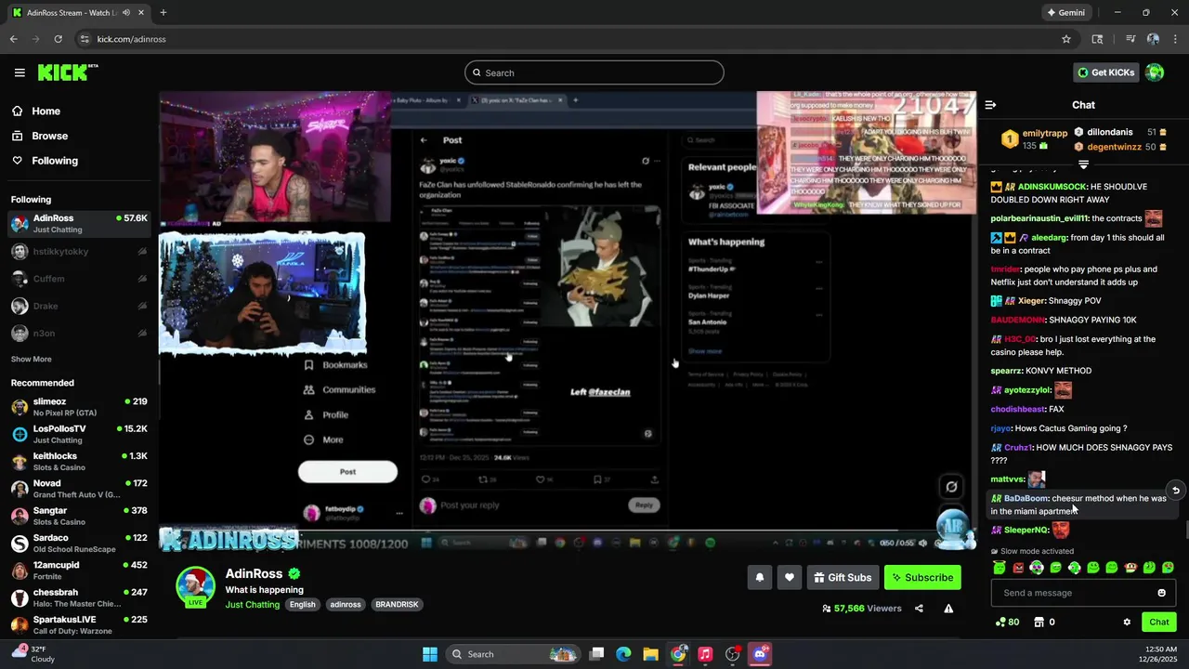
Task: Reload the page in Chrome
Action: tap(58, 39)
